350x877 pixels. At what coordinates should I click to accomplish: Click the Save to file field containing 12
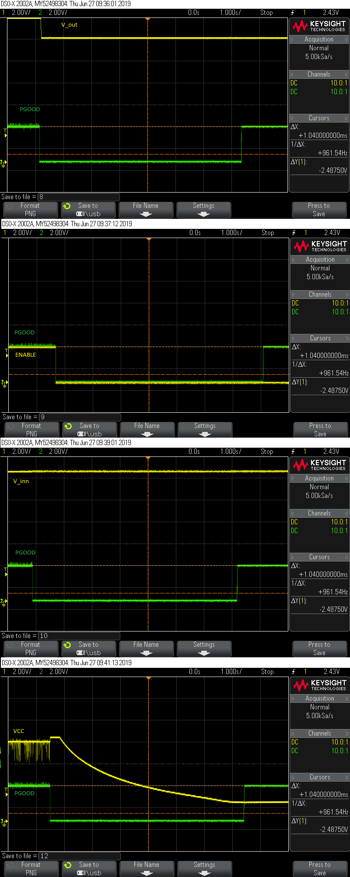[x=80, y=856]
